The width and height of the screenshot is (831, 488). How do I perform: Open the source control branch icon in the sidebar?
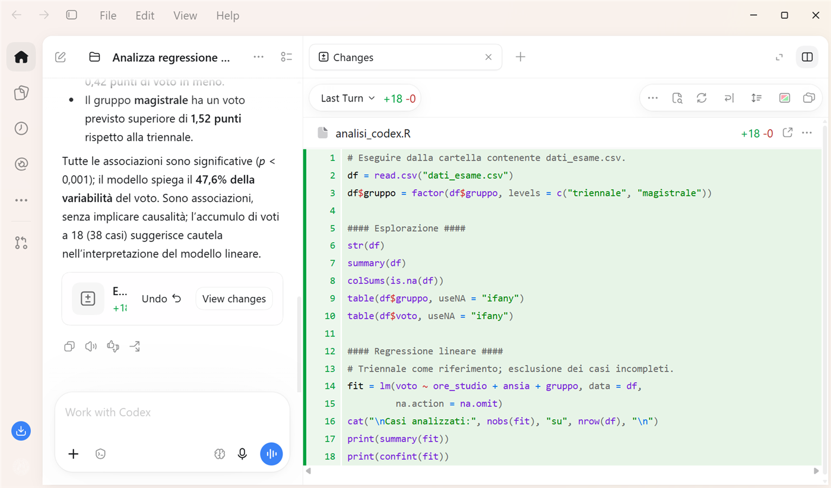pyautogui.click(x=21, y=242)
